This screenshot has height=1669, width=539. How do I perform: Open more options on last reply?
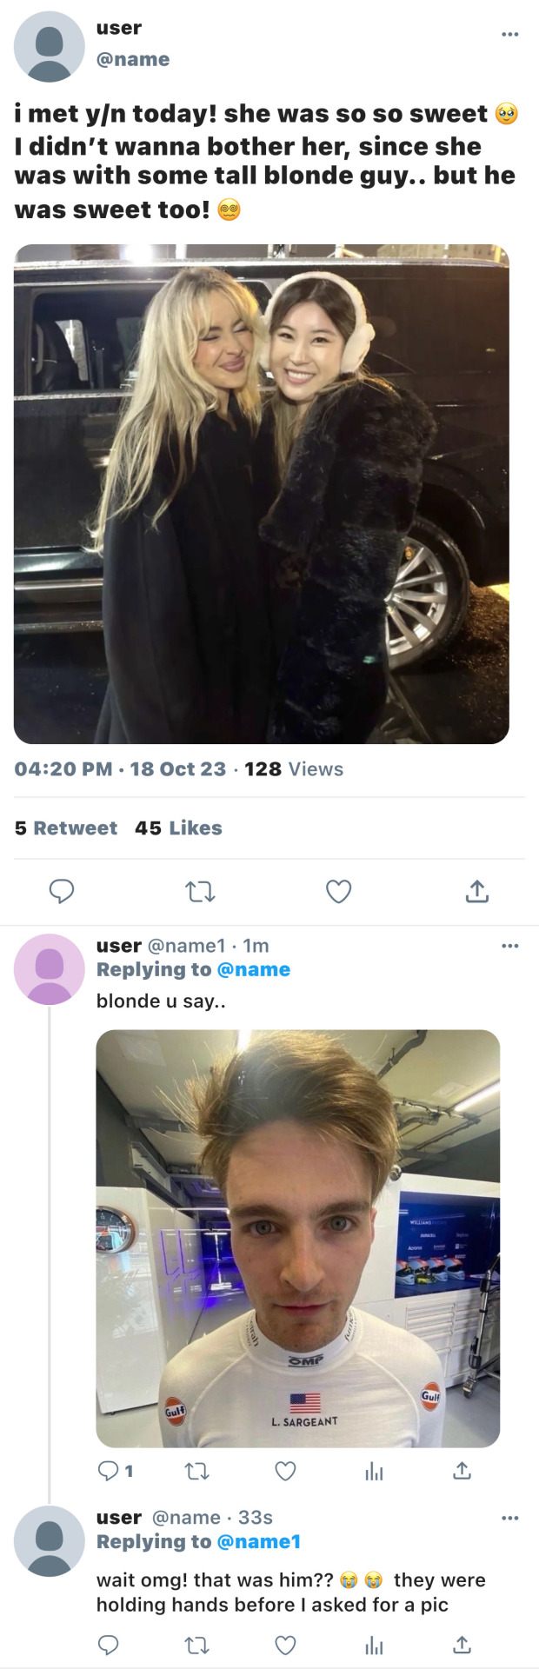point(510,1518)
